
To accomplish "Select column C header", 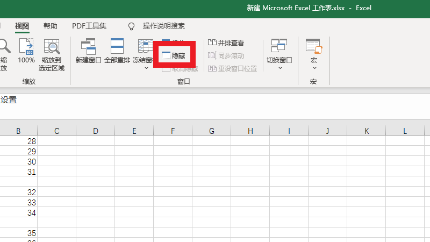I will click(x=56, y=131).
